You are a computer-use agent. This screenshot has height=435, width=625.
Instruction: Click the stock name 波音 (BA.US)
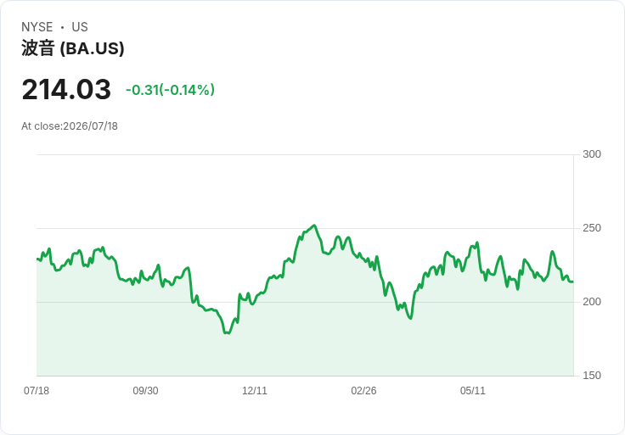coord(72,48)
